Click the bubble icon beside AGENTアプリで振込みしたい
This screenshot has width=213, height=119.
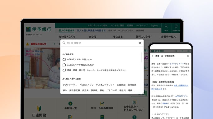(64, 65)
